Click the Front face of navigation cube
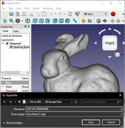 tap(110, 43)
